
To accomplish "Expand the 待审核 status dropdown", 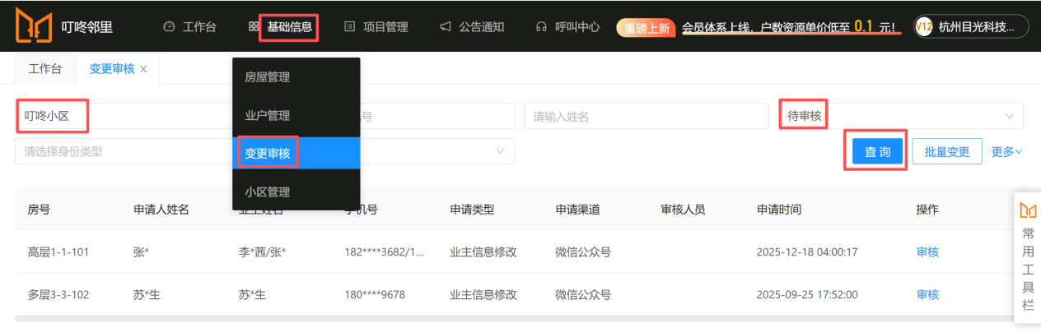I will click(x=1009, y=116).
